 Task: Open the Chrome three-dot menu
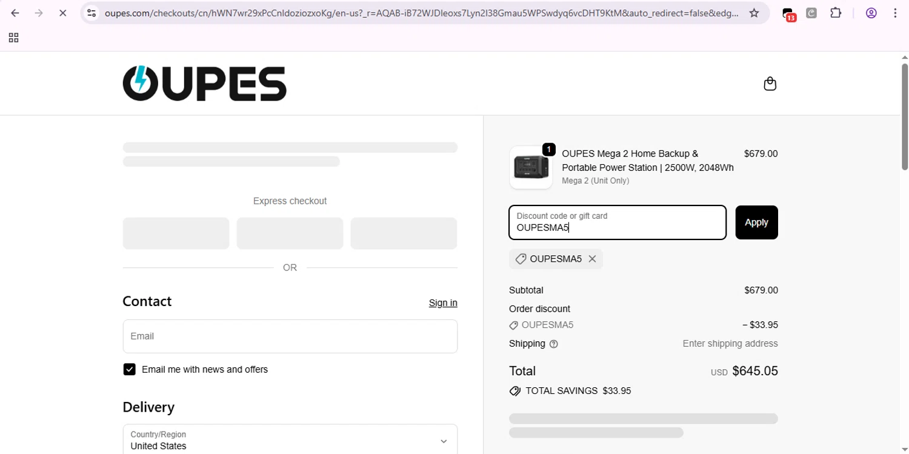pos(895,13)
